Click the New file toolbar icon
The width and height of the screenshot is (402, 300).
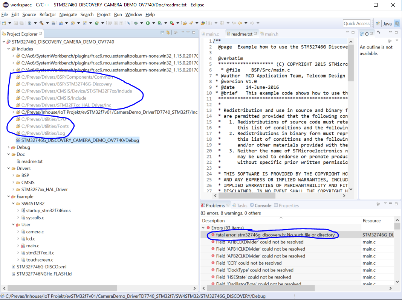tap(4, 23)
